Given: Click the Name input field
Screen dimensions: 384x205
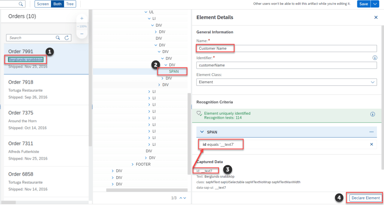Looking at the screenshot, I should click(x=286, y=48).
